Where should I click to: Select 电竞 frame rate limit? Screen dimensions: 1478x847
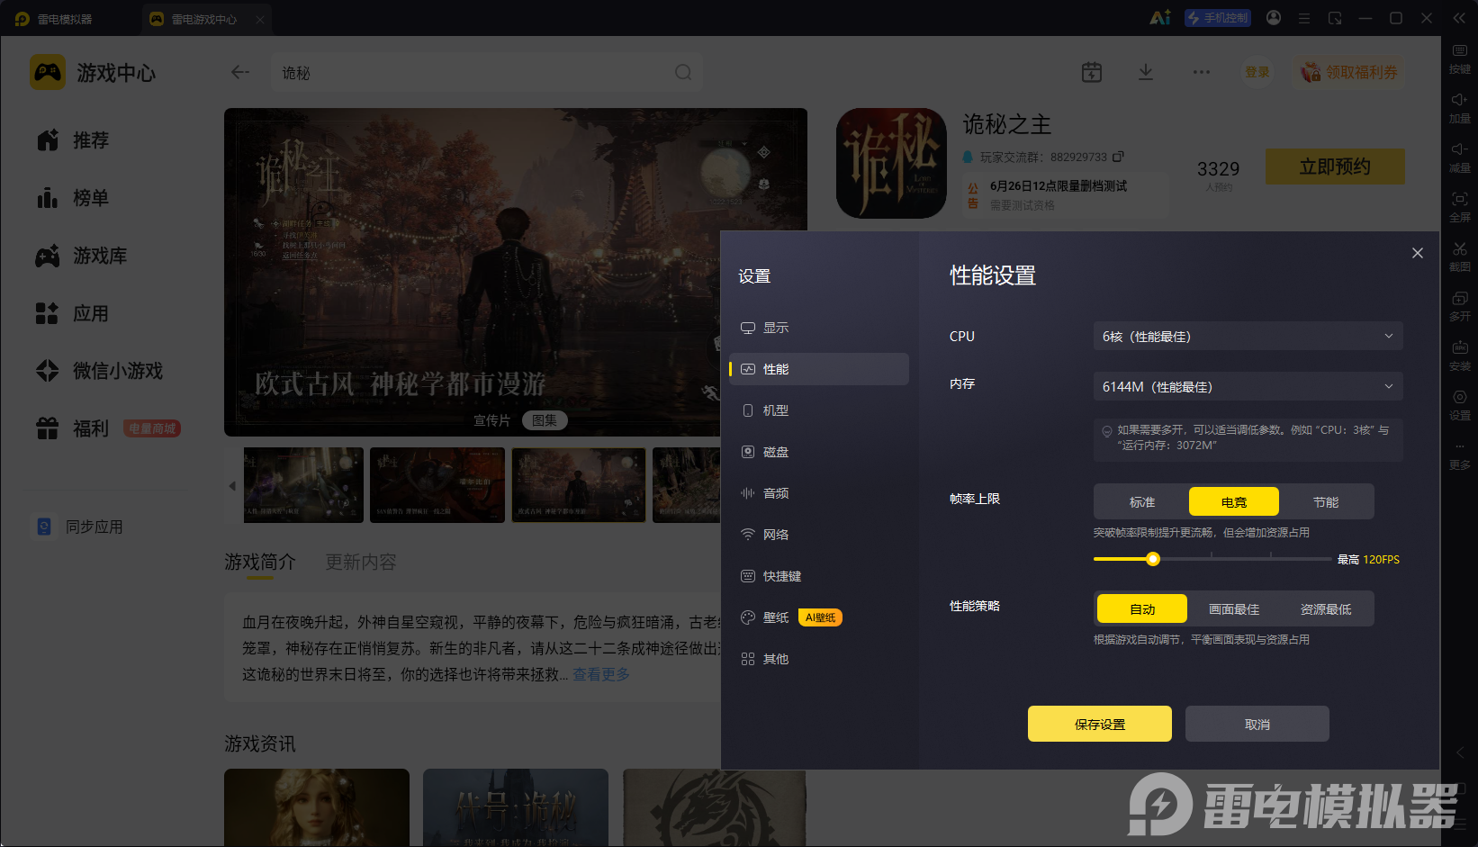(1234, 502)
